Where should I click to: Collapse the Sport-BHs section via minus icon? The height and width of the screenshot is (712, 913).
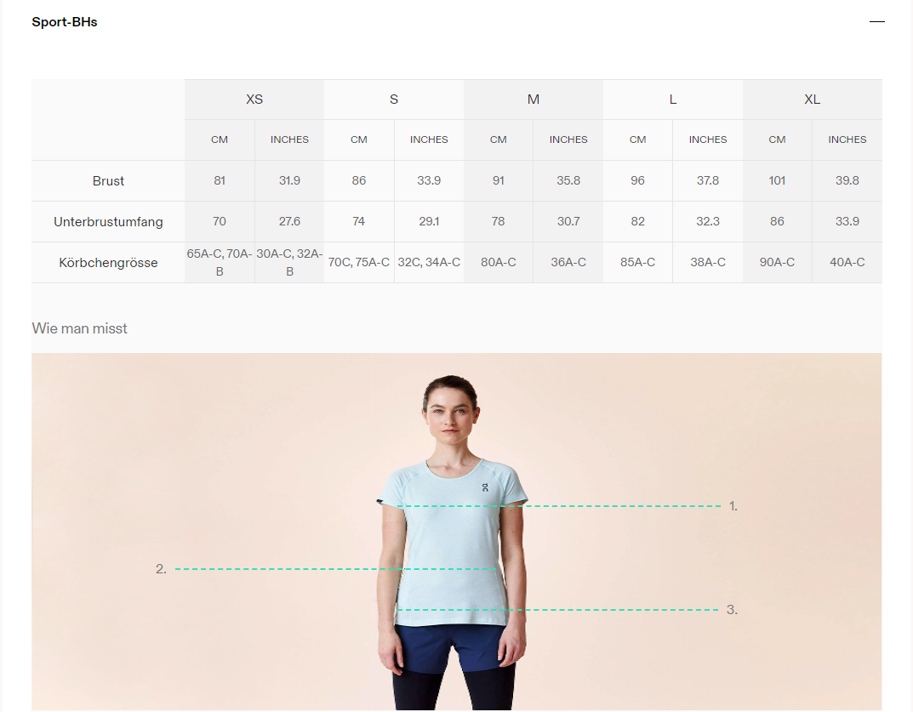click(876, 22)
